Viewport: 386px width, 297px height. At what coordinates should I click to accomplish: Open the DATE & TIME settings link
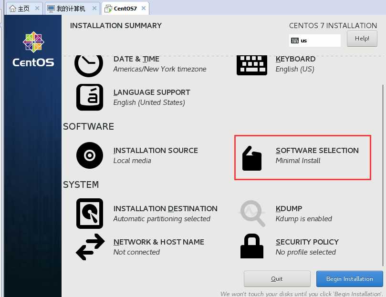[136, 59]
